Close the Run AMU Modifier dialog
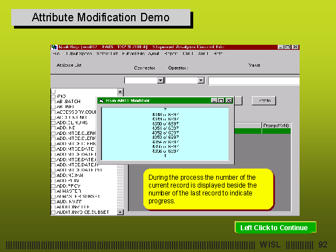 tap(228, 100)
